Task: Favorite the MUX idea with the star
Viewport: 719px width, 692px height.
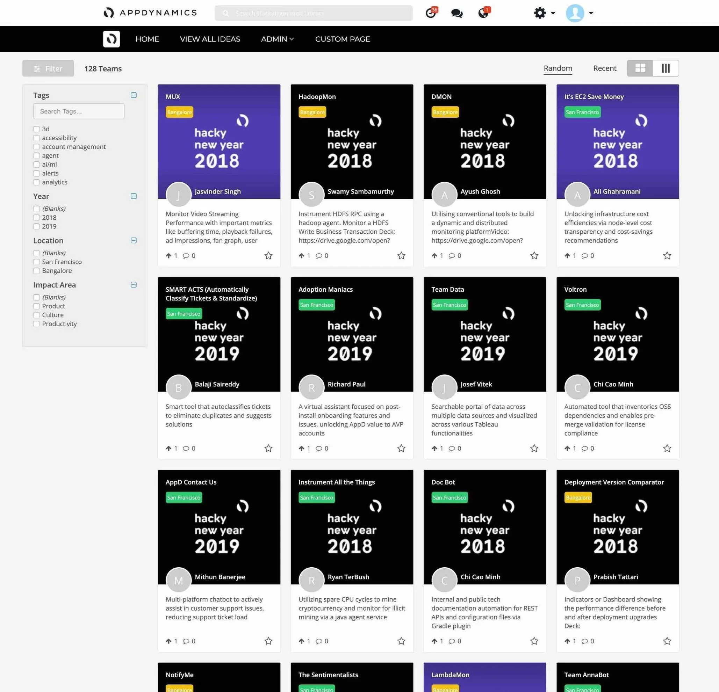Action: click(x=268, y=255)
